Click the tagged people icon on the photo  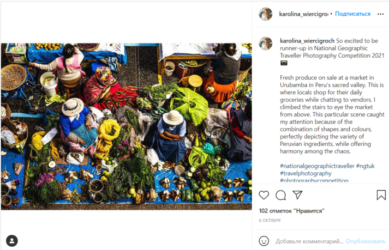(12, 241)
